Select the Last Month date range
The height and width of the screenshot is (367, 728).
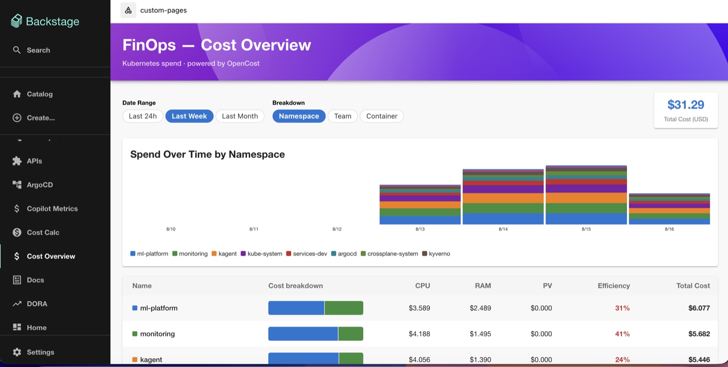click(x=240, y=116)
